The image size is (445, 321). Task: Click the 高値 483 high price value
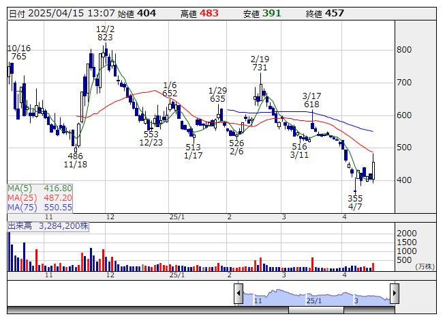tap(200, 14)
